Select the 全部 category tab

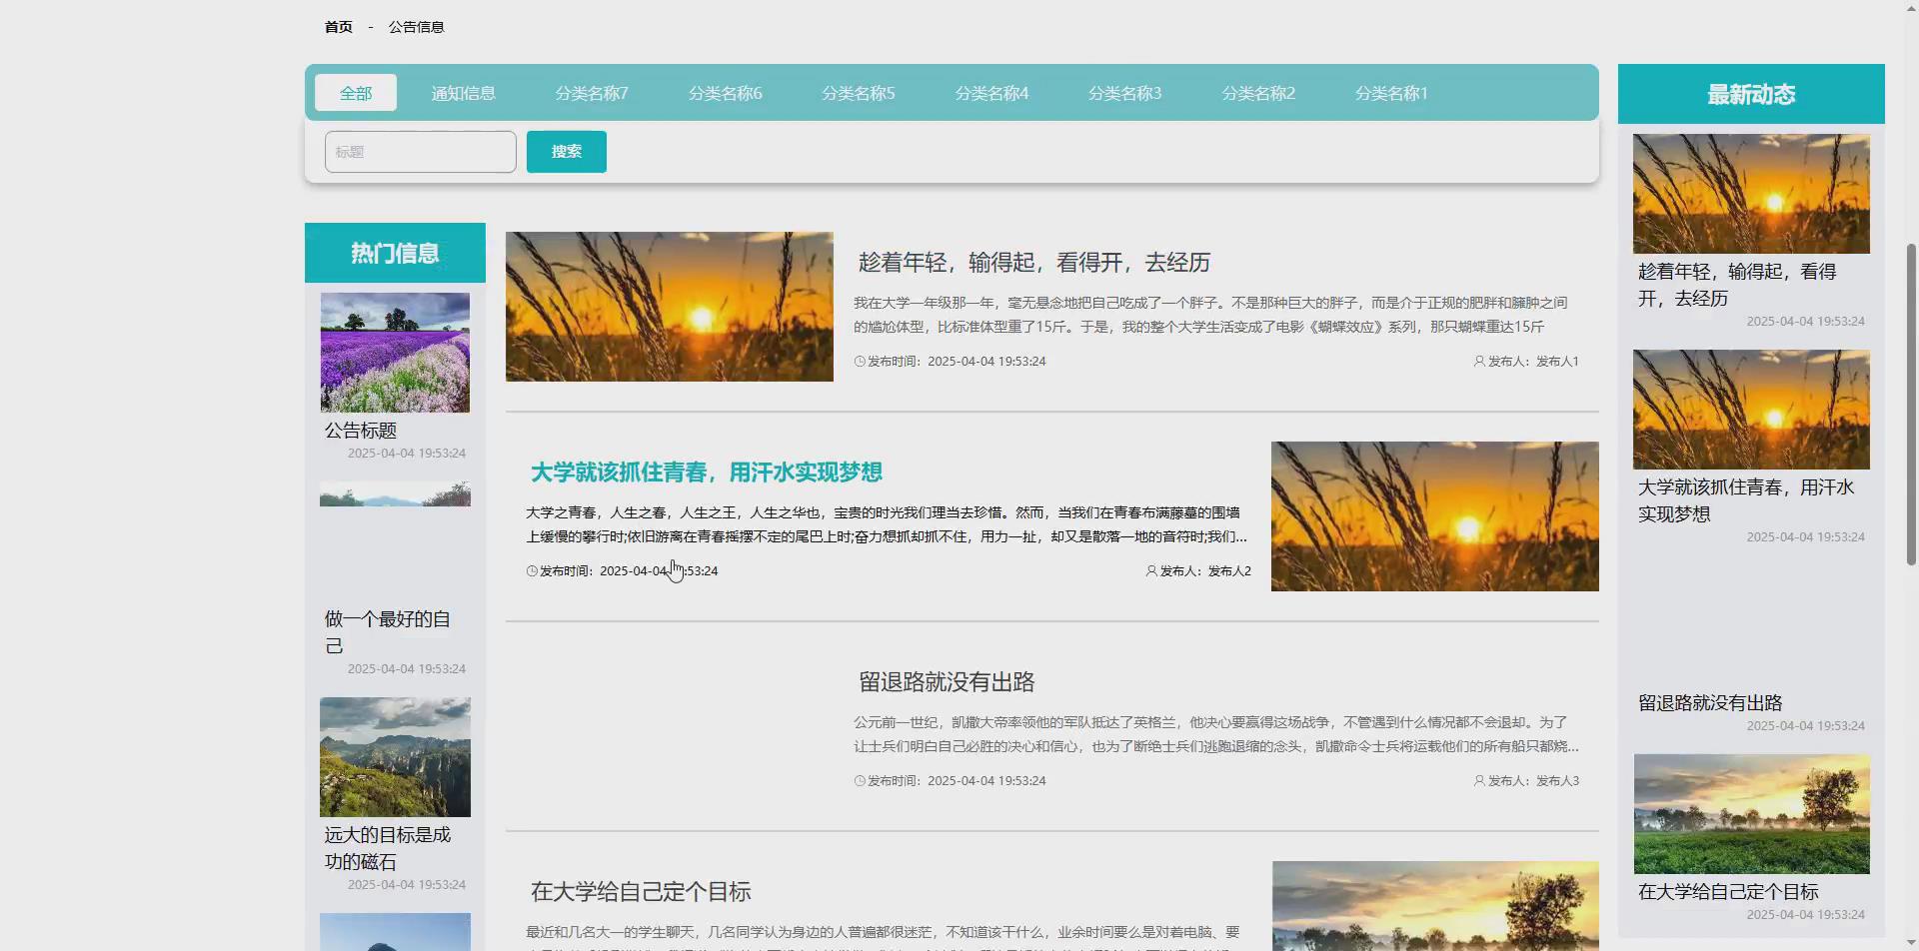pyautogui.click(x=356, y=92)
